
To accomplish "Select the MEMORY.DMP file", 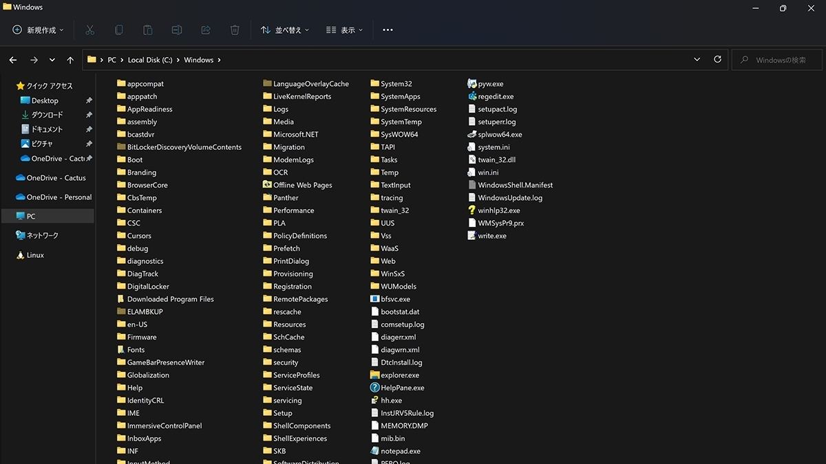I will (399, 426).
